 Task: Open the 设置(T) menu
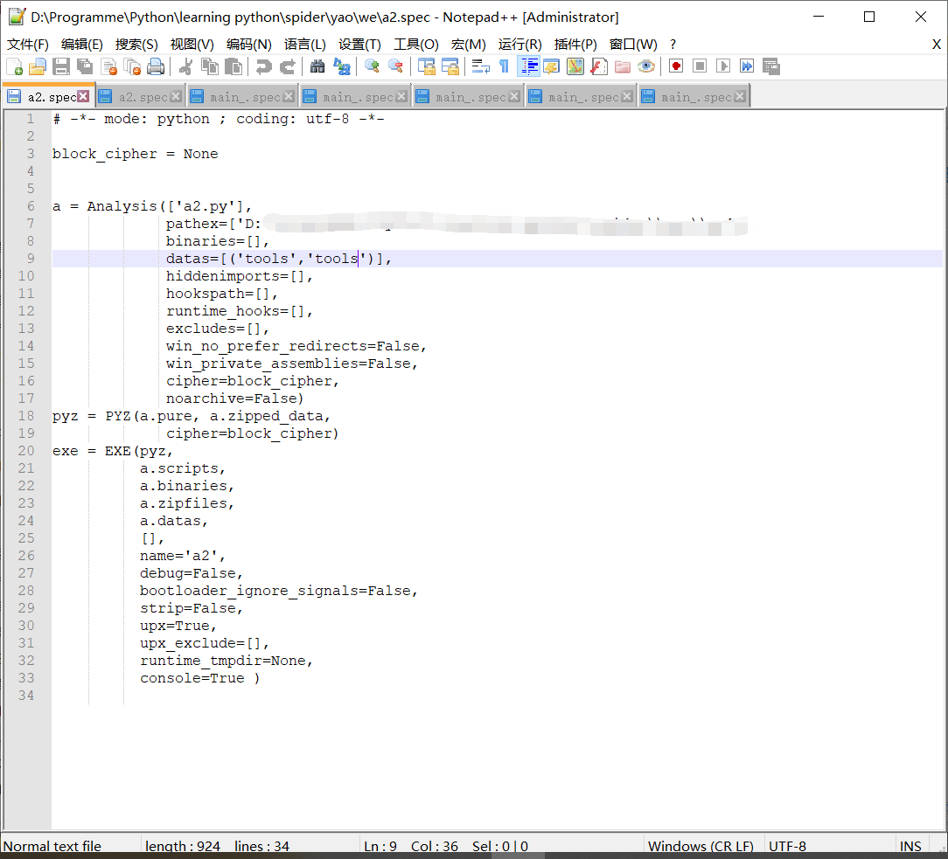tap(359, 45)
